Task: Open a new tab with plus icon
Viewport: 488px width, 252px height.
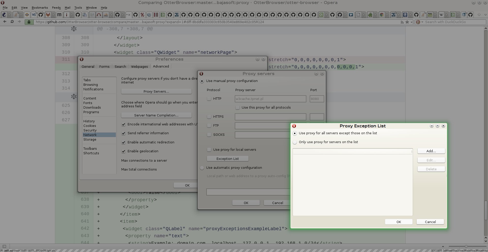Action: (479, 14)
